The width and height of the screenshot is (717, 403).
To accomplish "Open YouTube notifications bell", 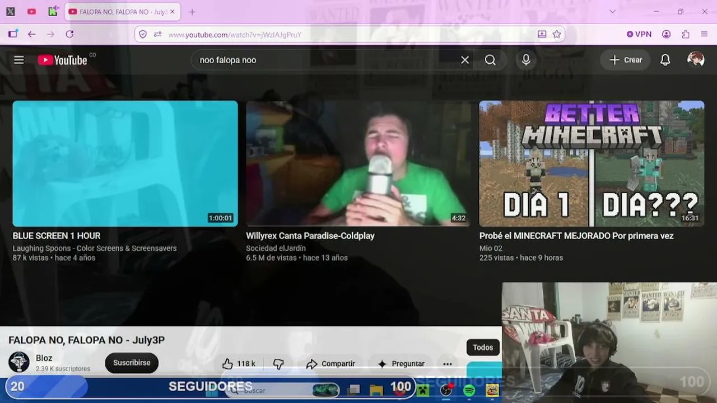I will [665, 60].
